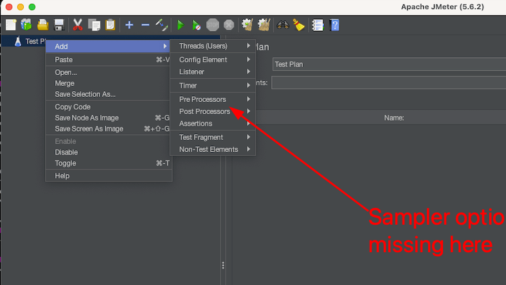Expand the Threads (Users) submenu
The image size is (506, 285).
point(213,46)
